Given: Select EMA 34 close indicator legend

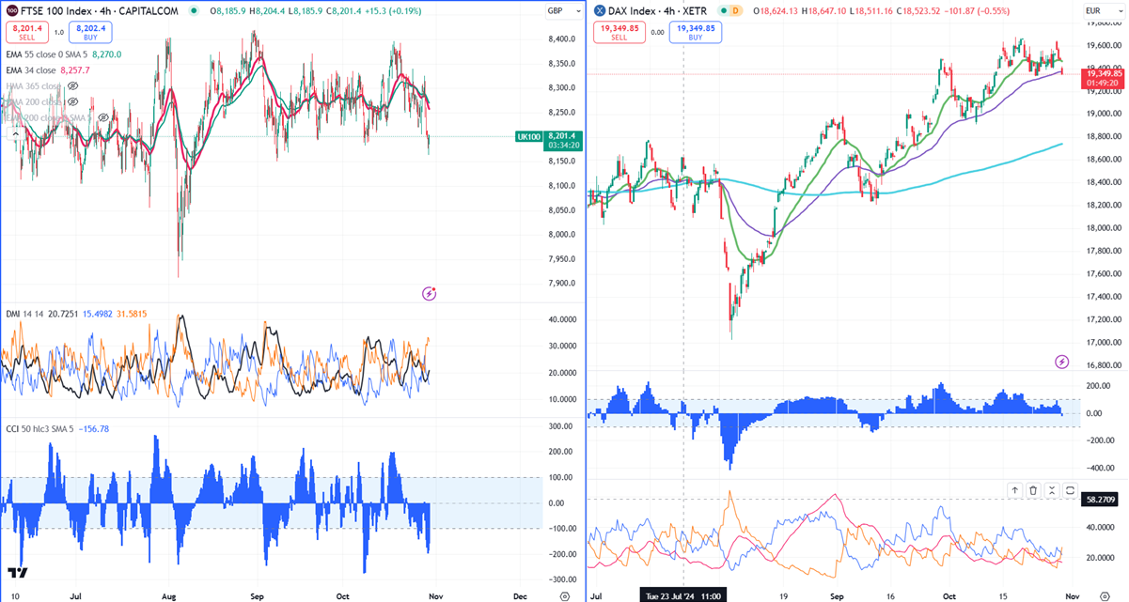Looking at the screenshot, I should (31, 70).
